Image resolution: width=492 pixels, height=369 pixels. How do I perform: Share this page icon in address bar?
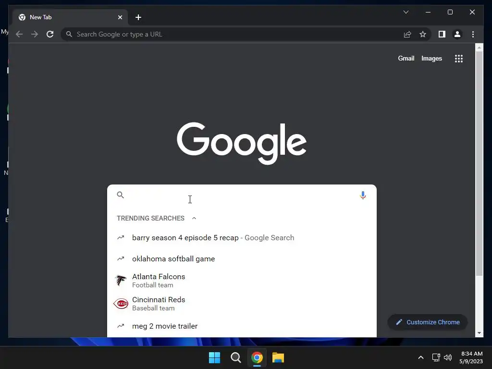click(x=407, y=34)
